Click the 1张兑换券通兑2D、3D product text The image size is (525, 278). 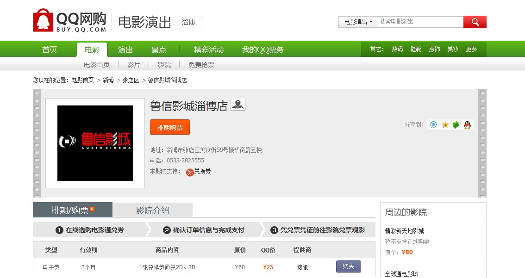pyautogui.click(x=168, y=267)
